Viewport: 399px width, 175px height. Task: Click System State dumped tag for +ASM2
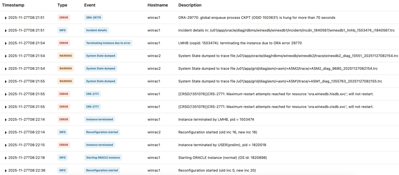[x=100, y=68]
